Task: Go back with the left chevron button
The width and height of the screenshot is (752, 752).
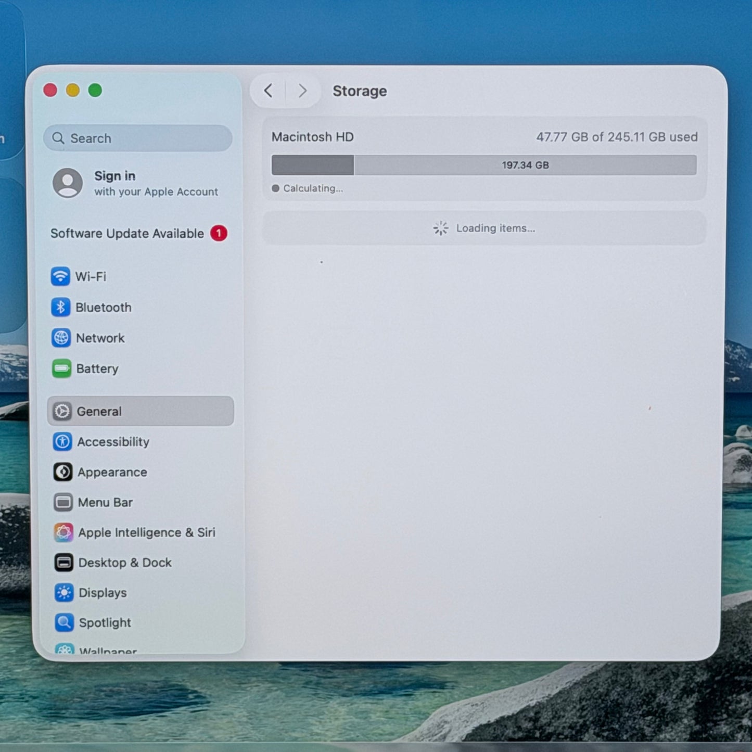Action: (269, 91)
